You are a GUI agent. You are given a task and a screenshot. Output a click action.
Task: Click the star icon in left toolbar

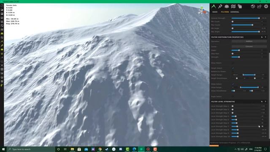[2, 81]
